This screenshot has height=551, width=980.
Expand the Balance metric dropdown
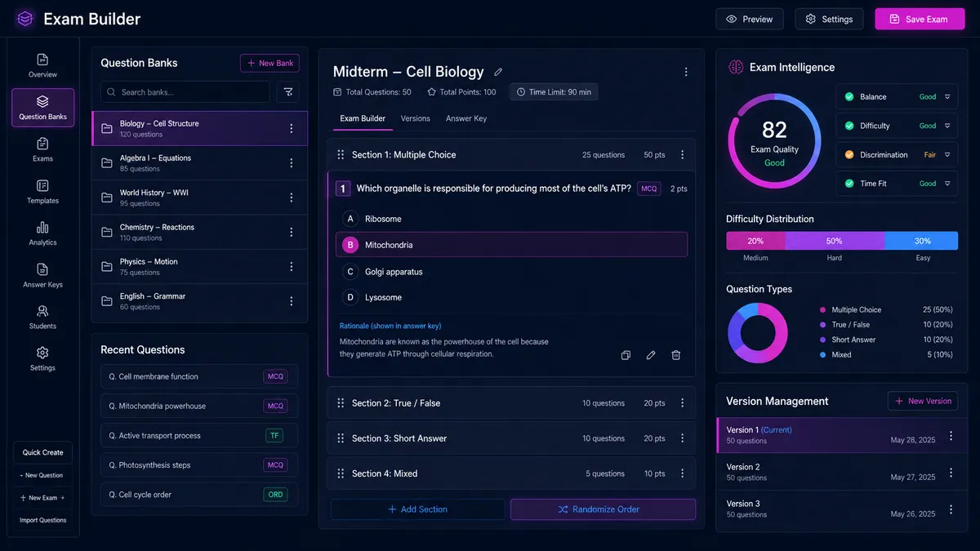pyautogui.click(x=947, y=96)
